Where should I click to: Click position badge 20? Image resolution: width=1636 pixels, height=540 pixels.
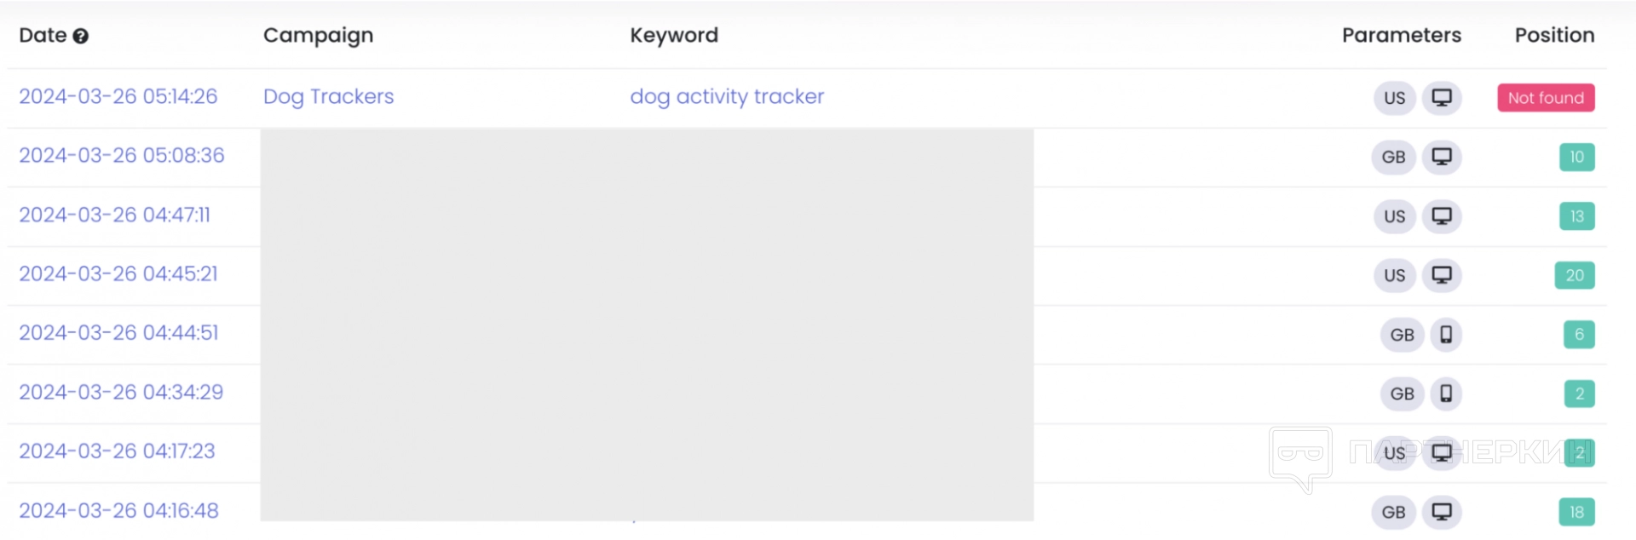click(x=1574, y=275)
